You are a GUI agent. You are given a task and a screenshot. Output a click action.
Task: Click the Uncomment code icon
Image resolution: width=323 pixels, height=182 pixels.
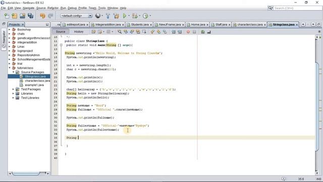tap(209, 32)
